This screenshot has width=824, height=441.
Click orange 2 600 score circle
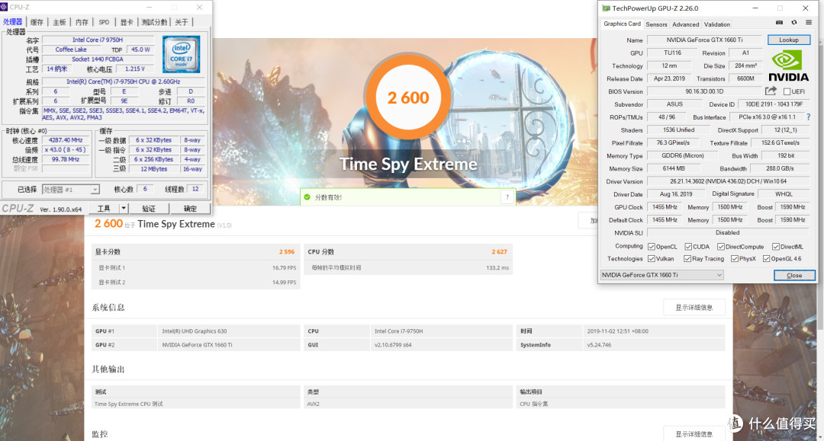click(x=407, y=97)
